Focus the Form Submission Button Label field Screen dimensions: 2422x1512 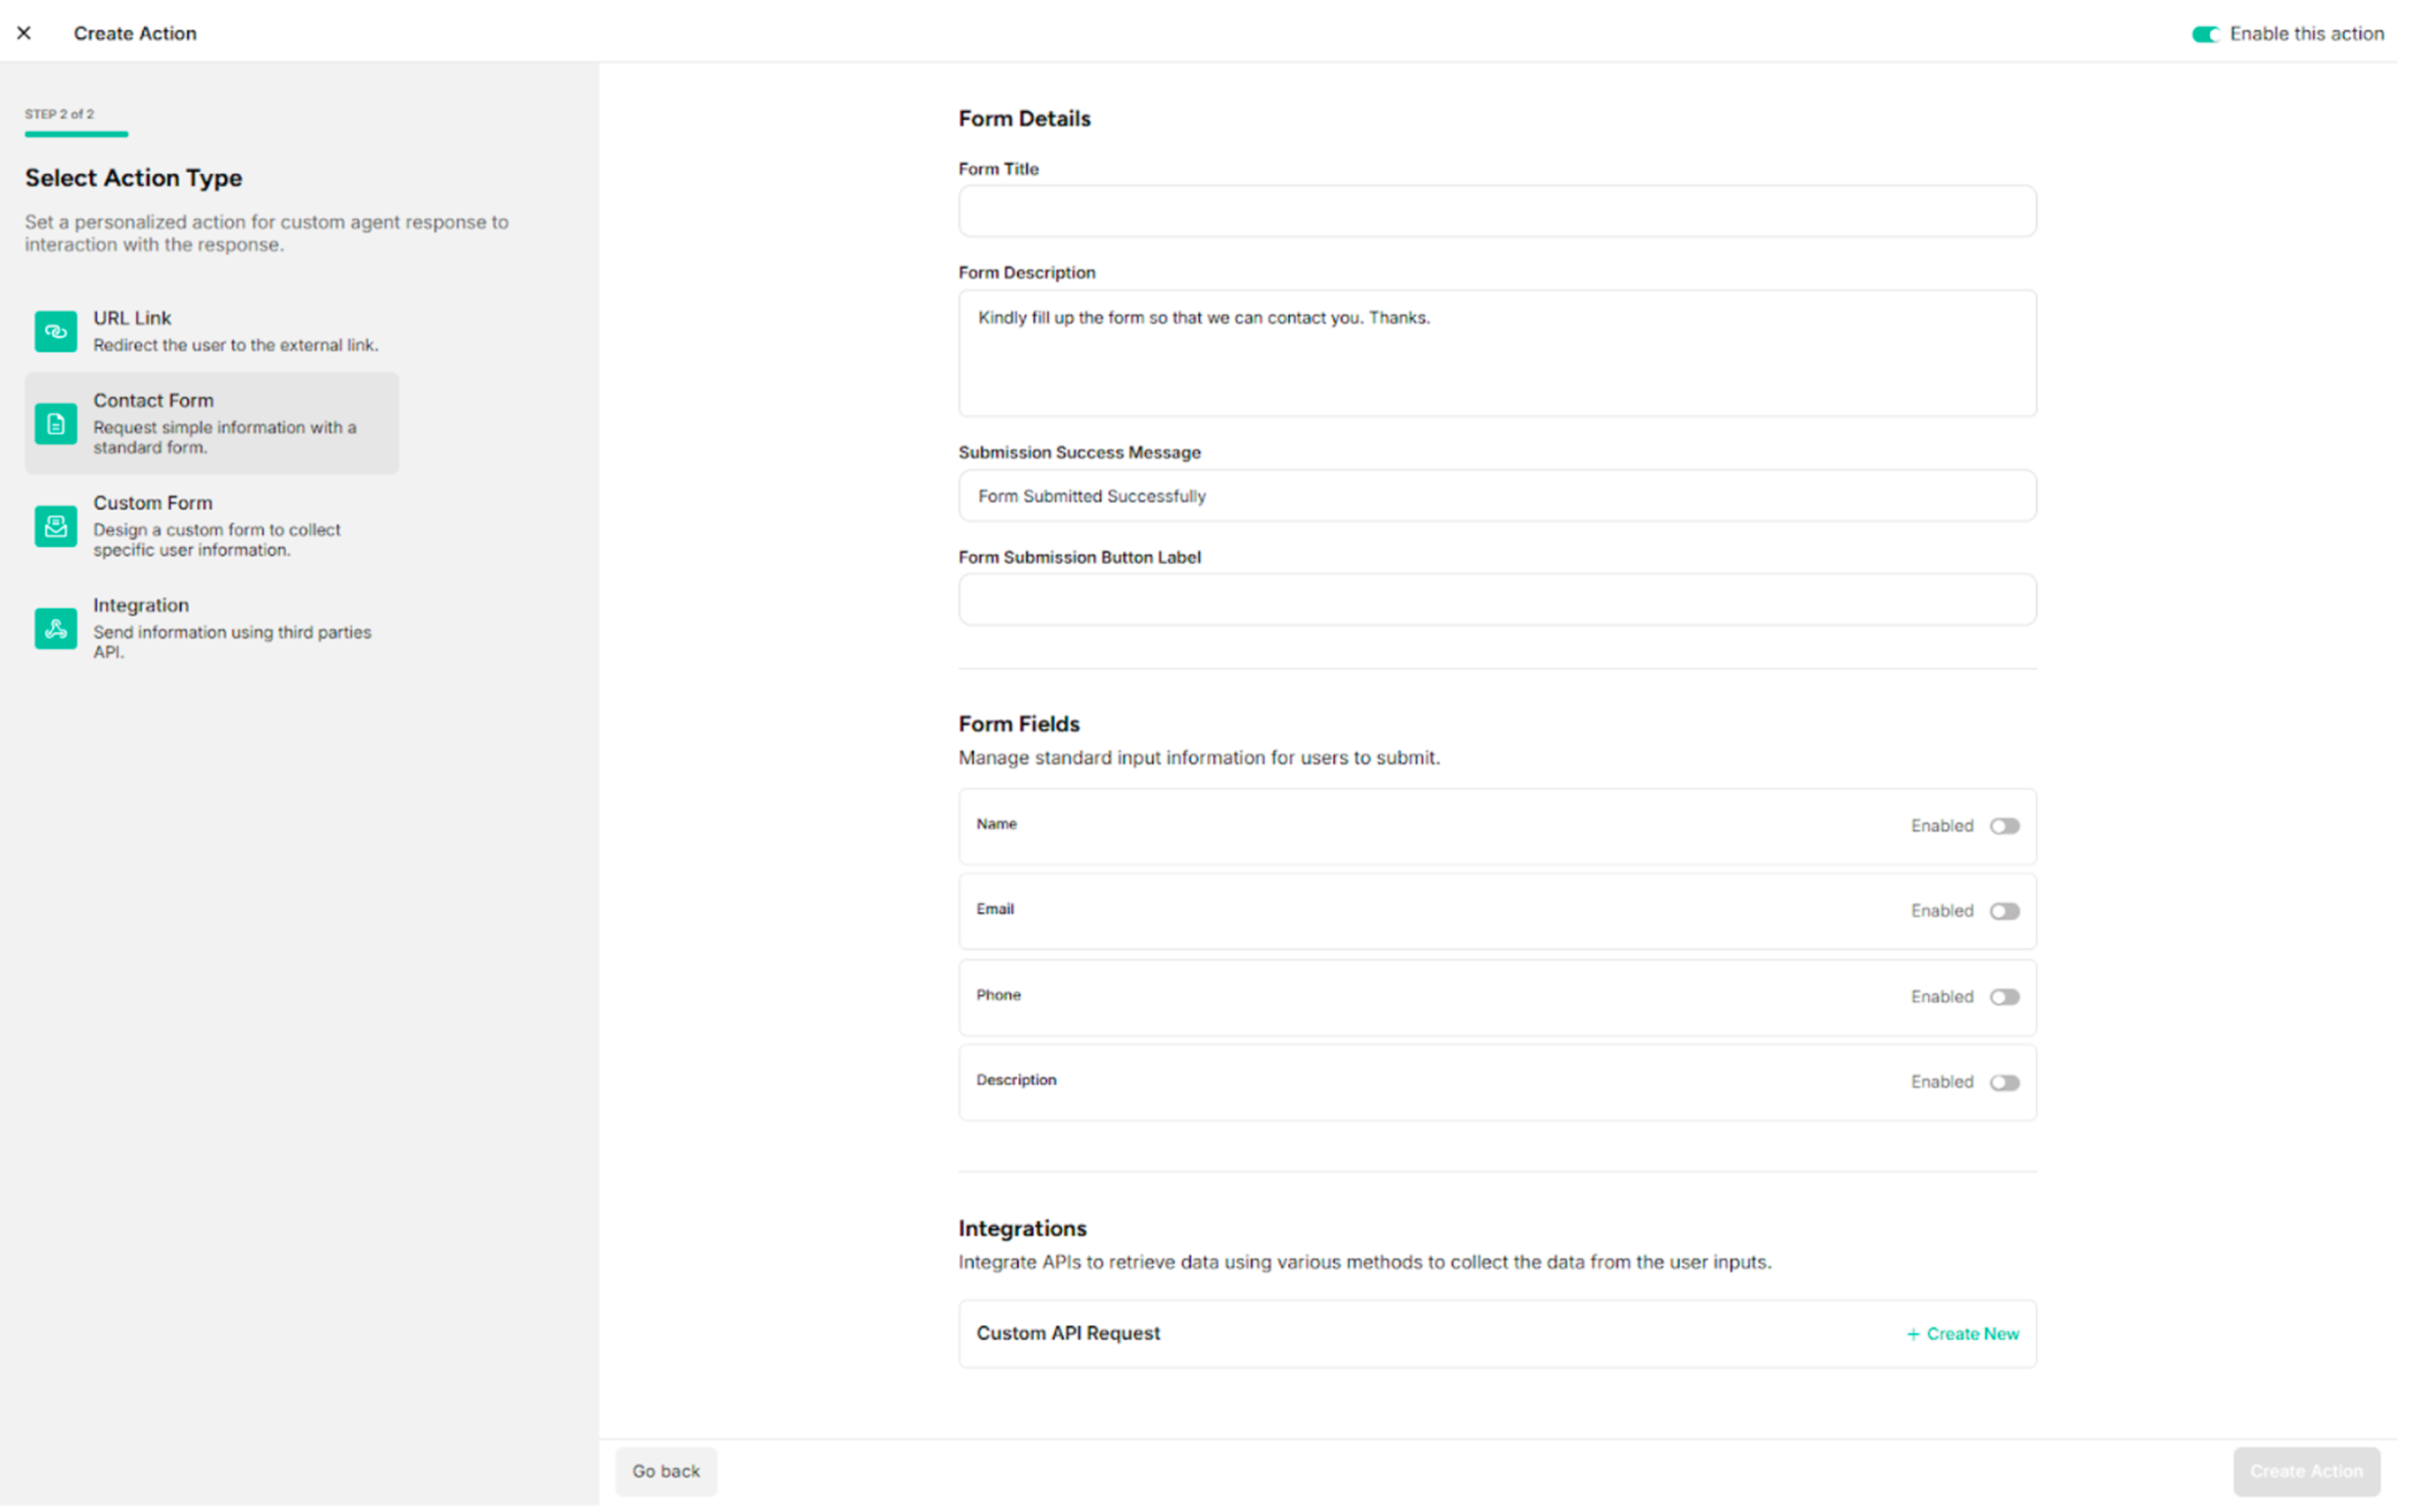(x=1497, y=600)
